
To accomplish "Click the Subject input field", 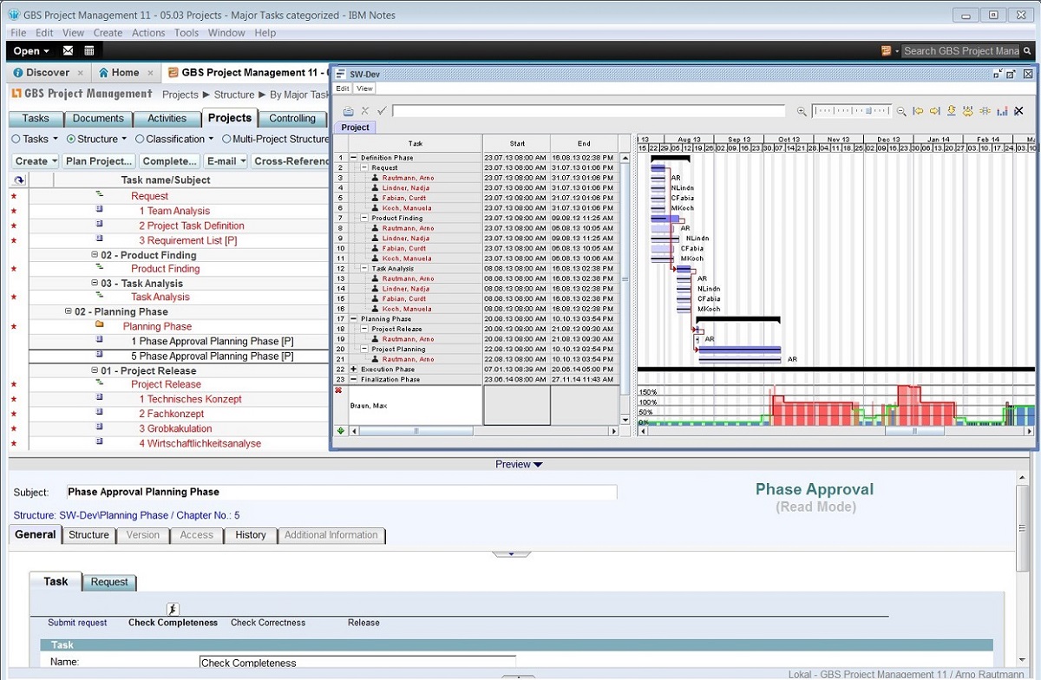I will pos(341,492).
